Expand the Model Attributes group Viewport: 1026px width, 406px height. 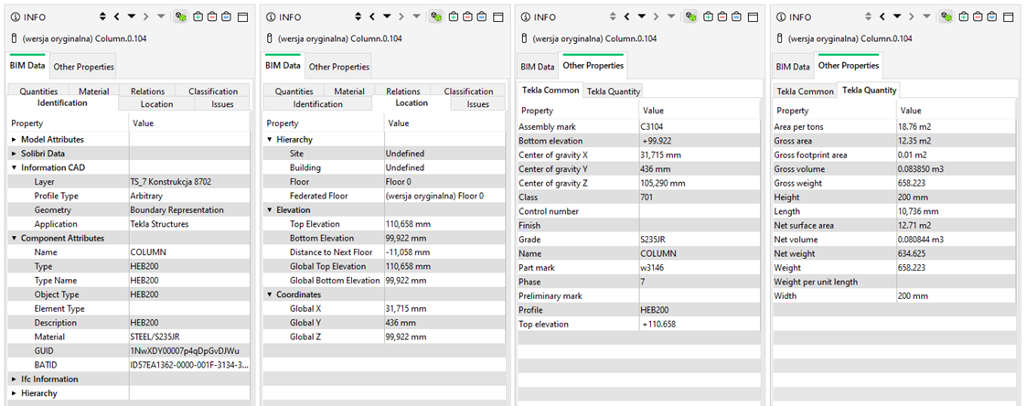point(15,140)
